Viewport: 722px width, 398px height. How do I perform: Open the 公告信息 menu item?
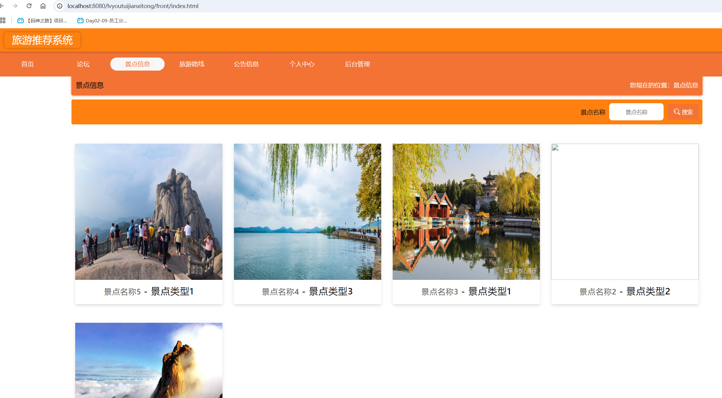click(246, 64)
